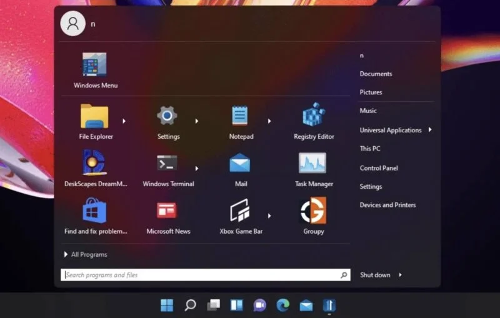
Task: Open Shut down options arrow
Action: (x=400, y=275)
